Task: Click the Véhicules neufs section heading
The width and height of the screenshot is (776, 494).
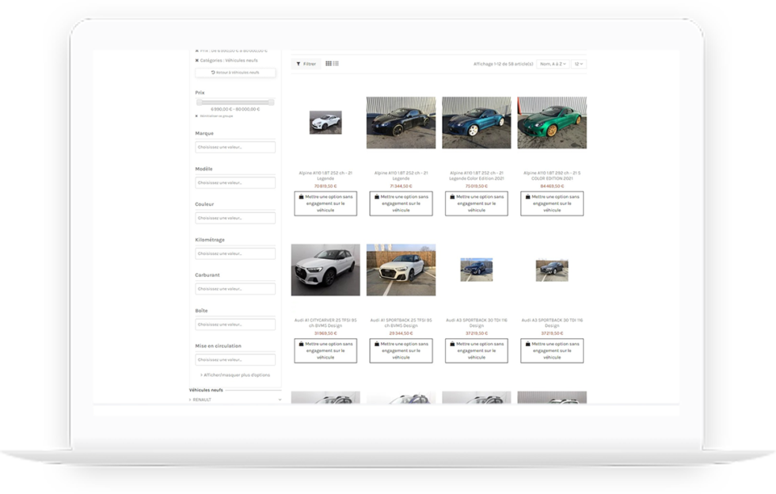Action: pyautogui.click(x=207, y=390)
